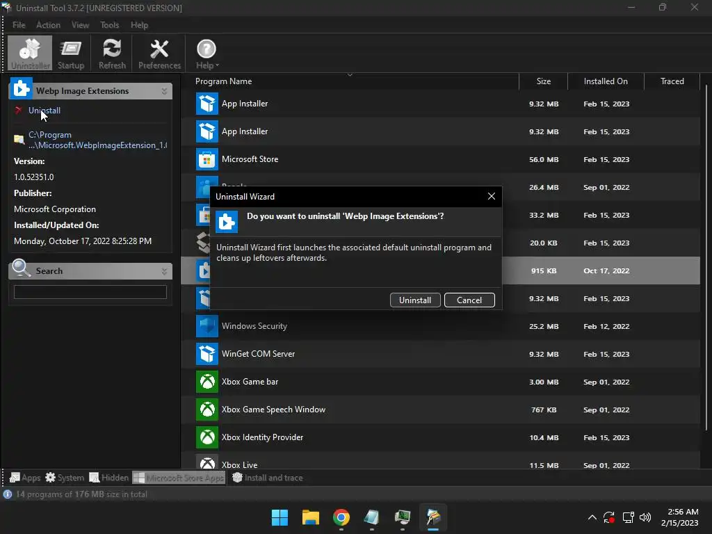Click the volume icon in the system tray

point(645,517)
